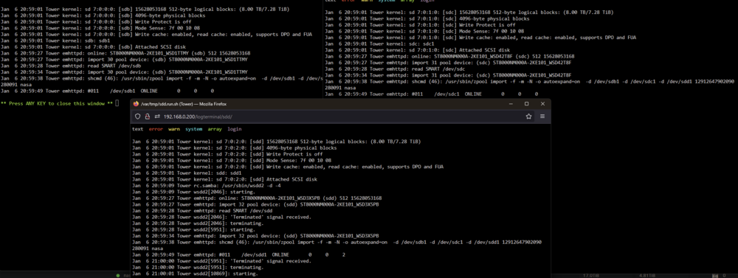This screenshot has width=738, height=278.
Task: Click the '/dev/sdb1 ONLINE' status line
Action: (x=107, y=91)
